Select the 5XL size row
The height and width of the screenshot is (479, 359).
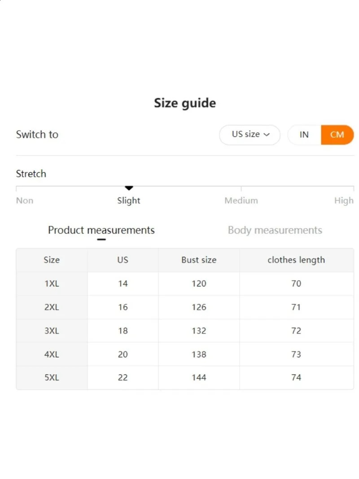click(x=52, y=378)
